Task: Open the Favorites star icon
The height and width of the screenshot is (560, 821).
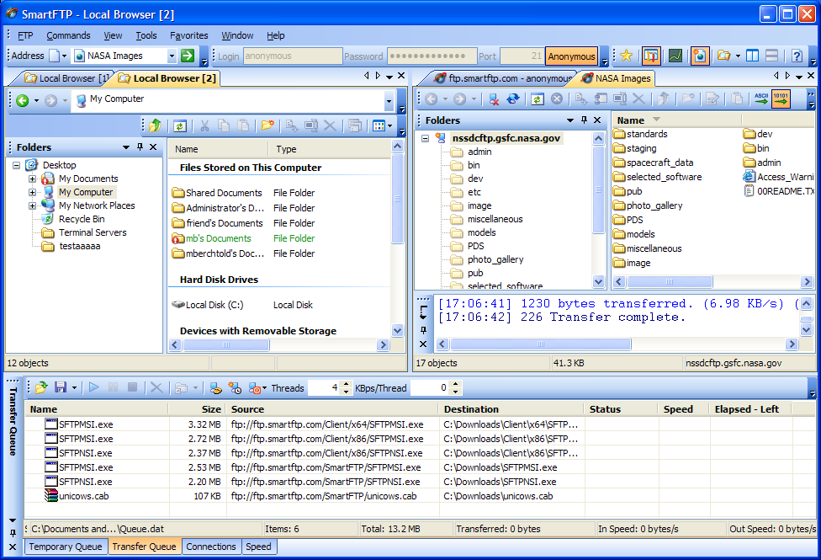Action: pyautogui.click(x=626, y=56)
